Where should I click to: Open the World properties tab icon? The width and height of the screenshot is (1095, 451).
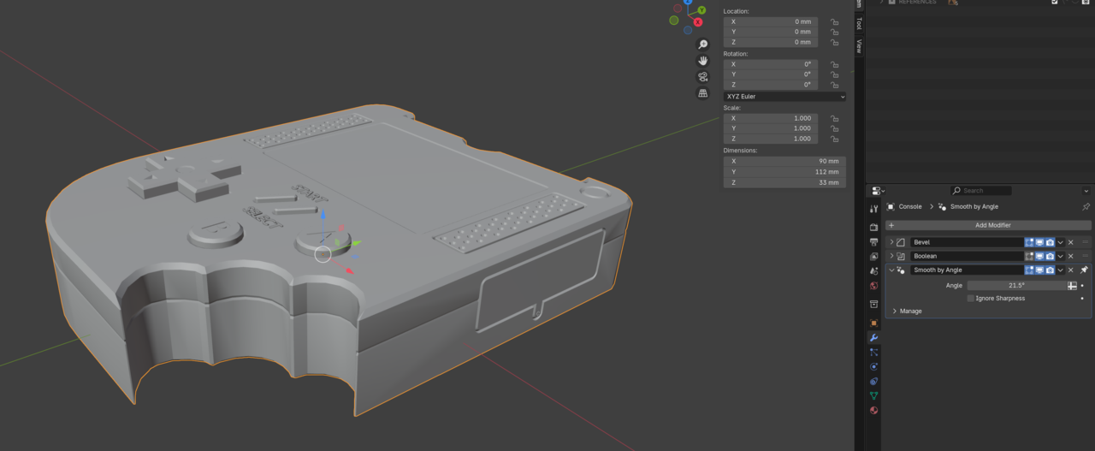[x=873, y=286]
